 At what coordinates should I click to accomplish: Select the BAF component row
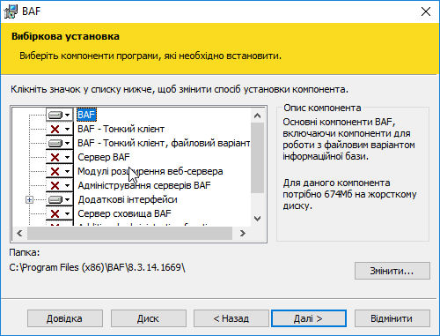(x=86, y=115)
